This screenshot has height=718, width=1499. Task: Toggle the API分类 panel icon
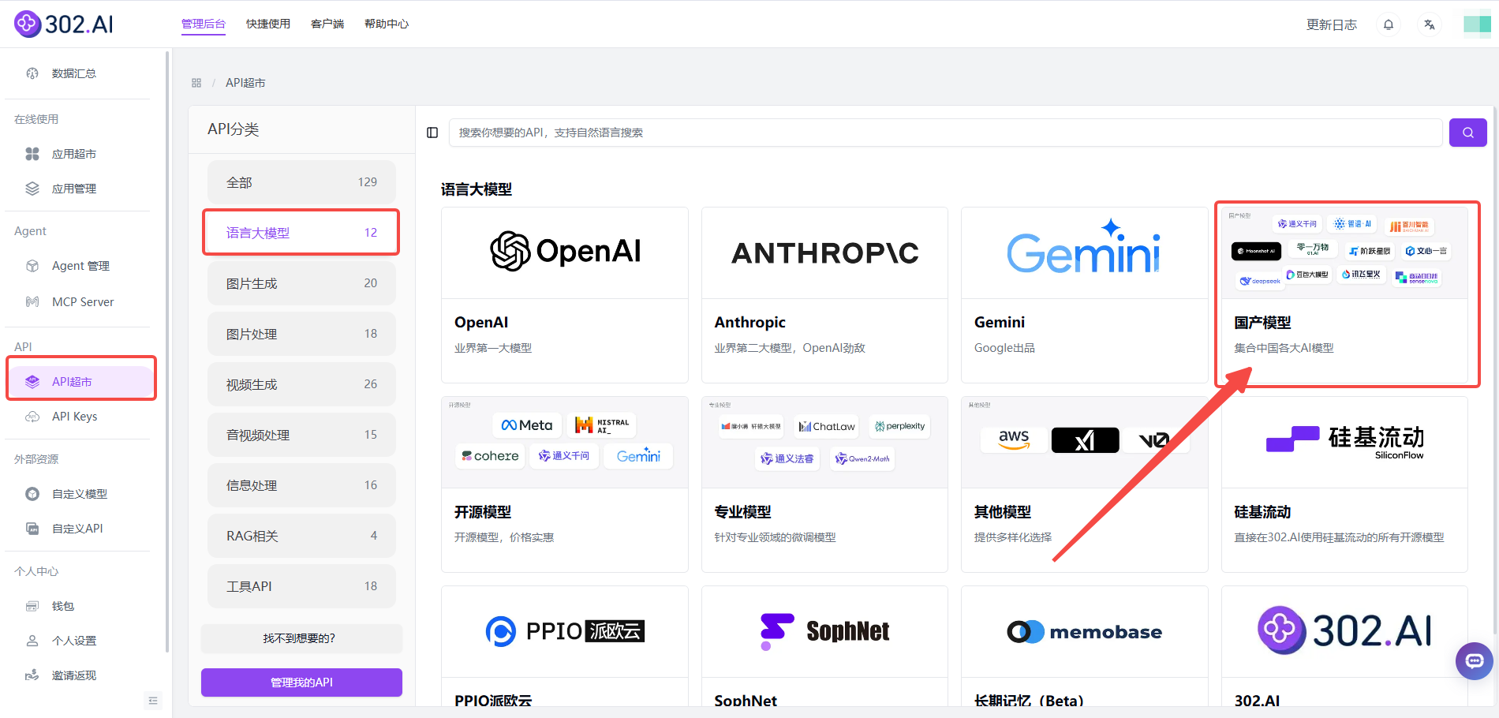(x=432, y=133)
